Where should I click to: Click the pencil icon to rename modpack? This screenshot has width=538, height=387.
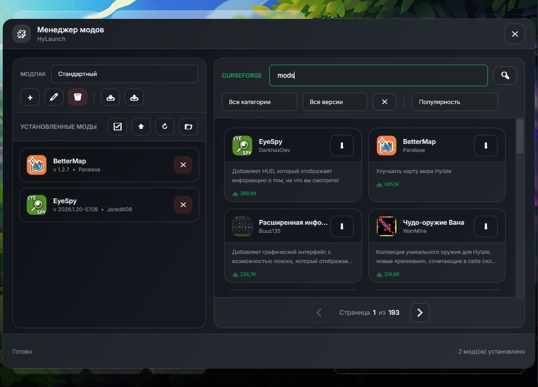coord(54,98)
